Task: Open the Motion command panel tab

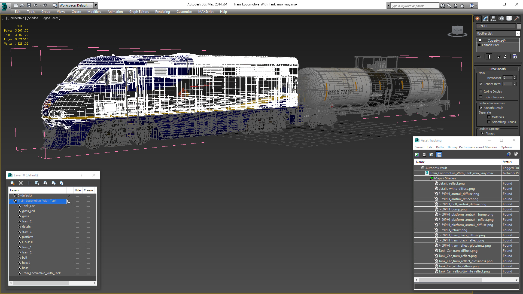Action: (x=501, y=19)
